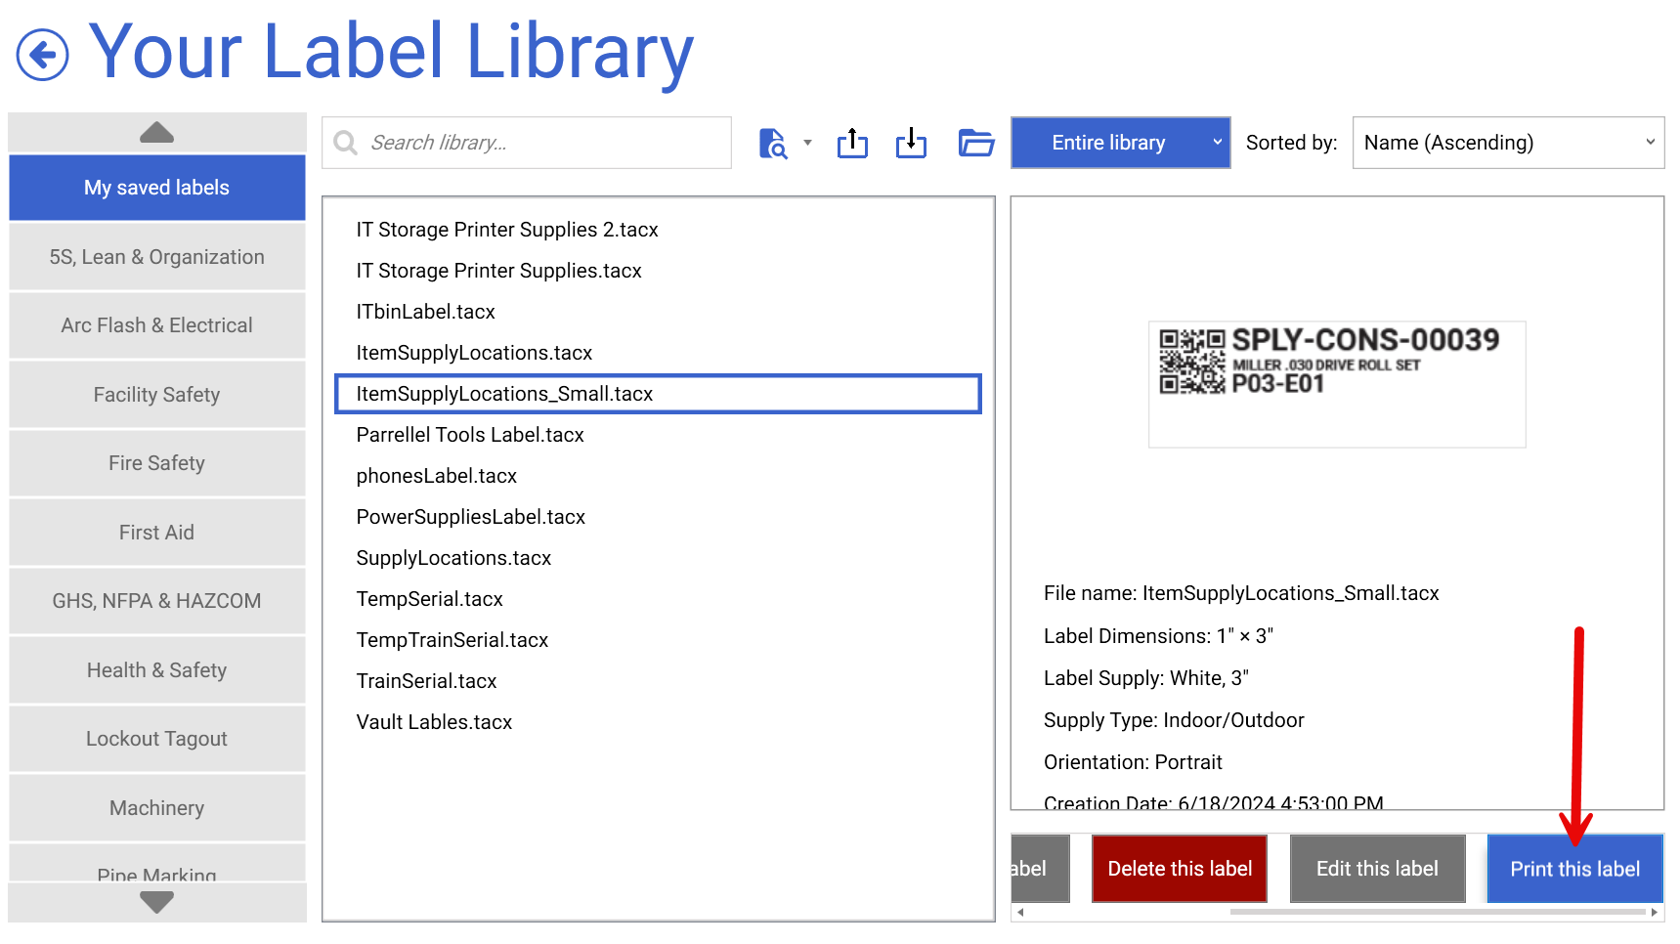Select Vault Lables.tacx in file list
1680x944 pixels.
click(434, 722)
